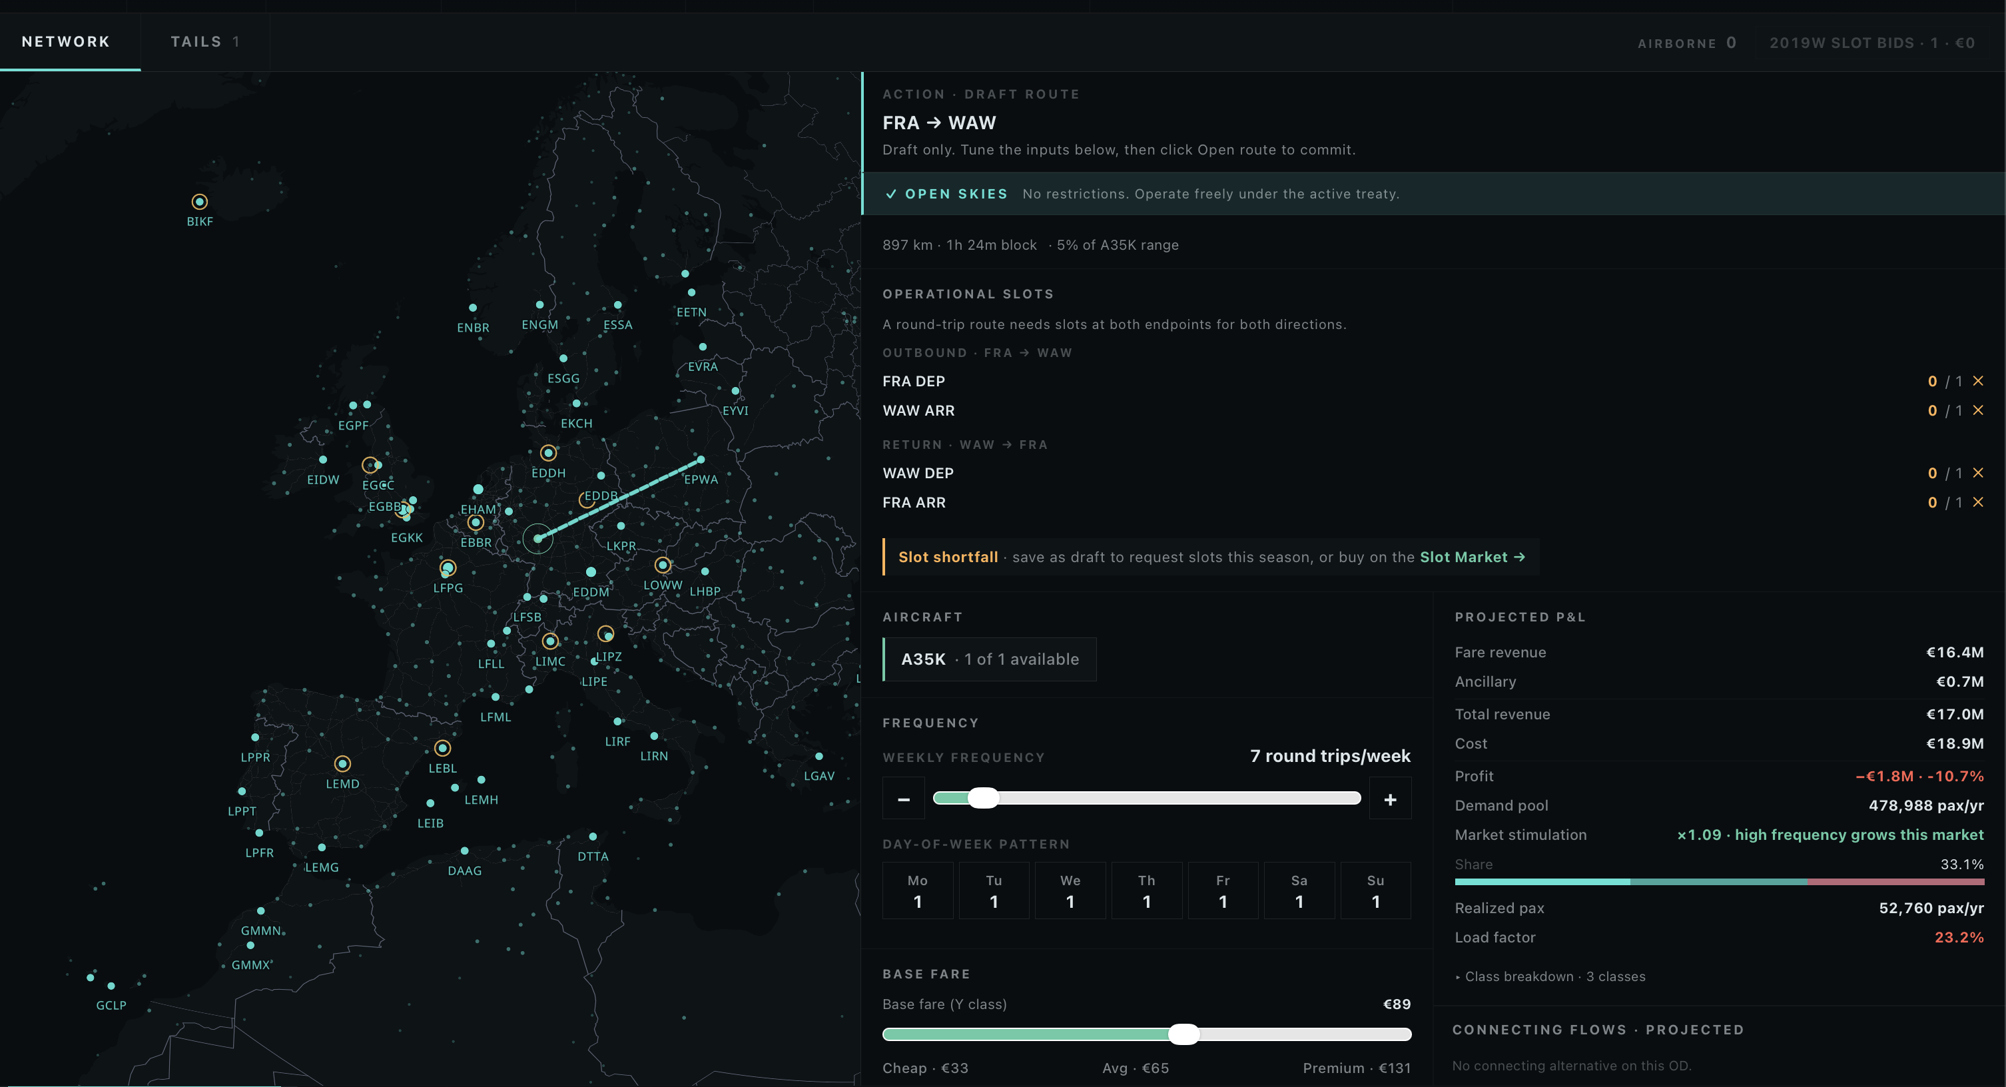Click the EBBR airport marker
2006x1087 pixels.
click(x=476, y=522)
